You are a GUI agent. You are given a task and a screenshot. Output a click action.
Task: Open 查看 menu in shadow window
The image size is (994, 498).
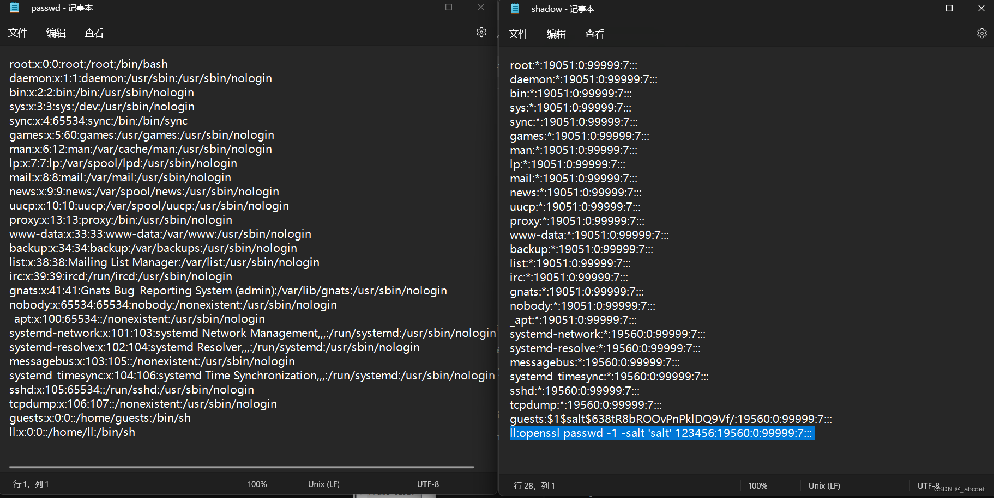pyautogui.click(x=594, y=34)
